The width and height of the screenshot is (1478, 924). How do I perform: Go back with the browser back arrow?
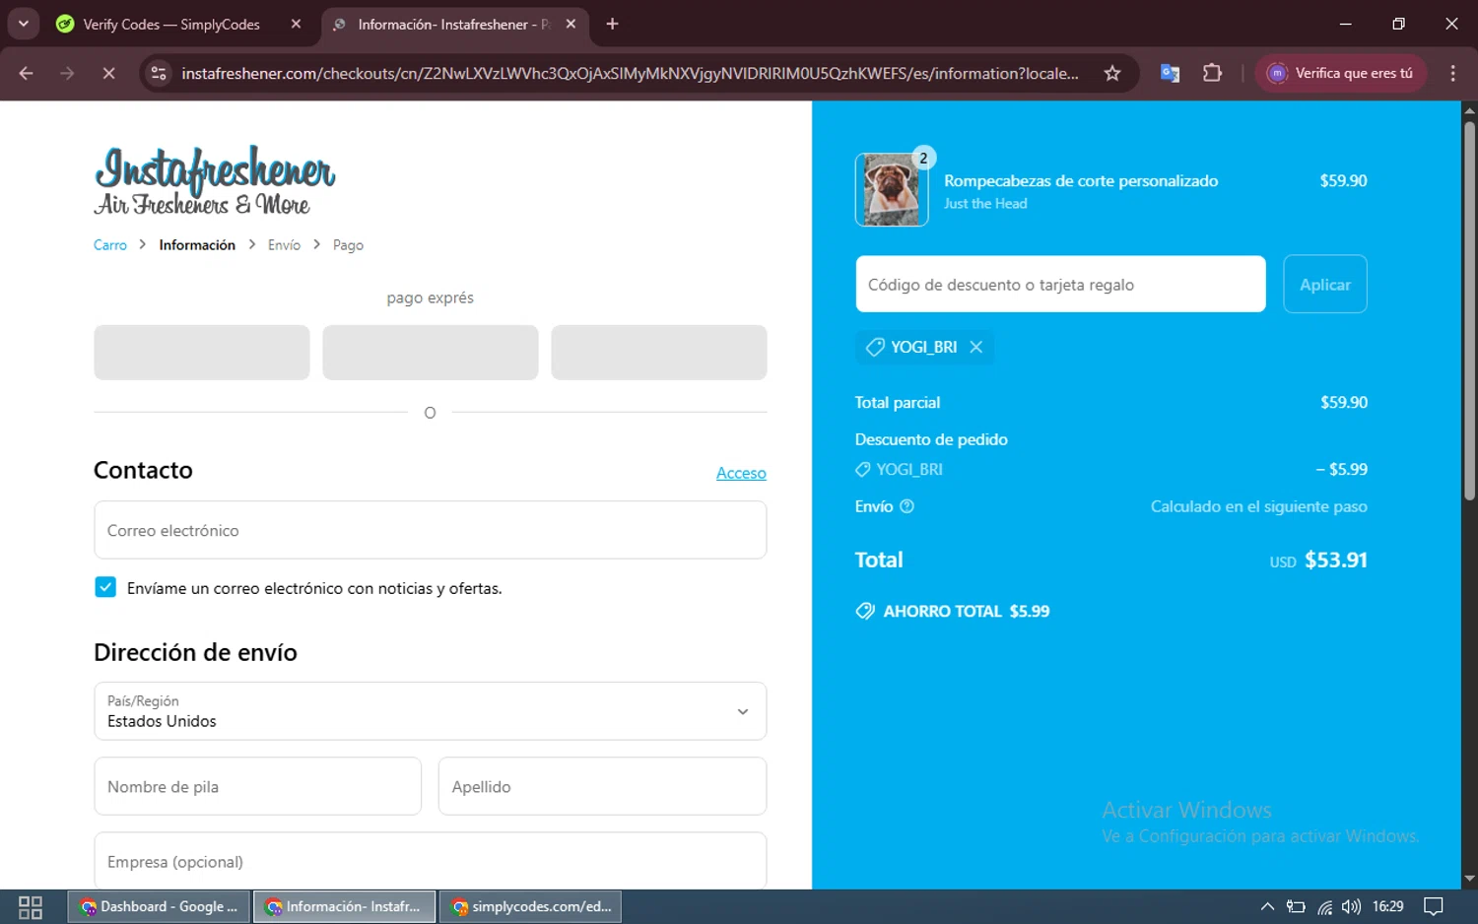pos(27,73)
